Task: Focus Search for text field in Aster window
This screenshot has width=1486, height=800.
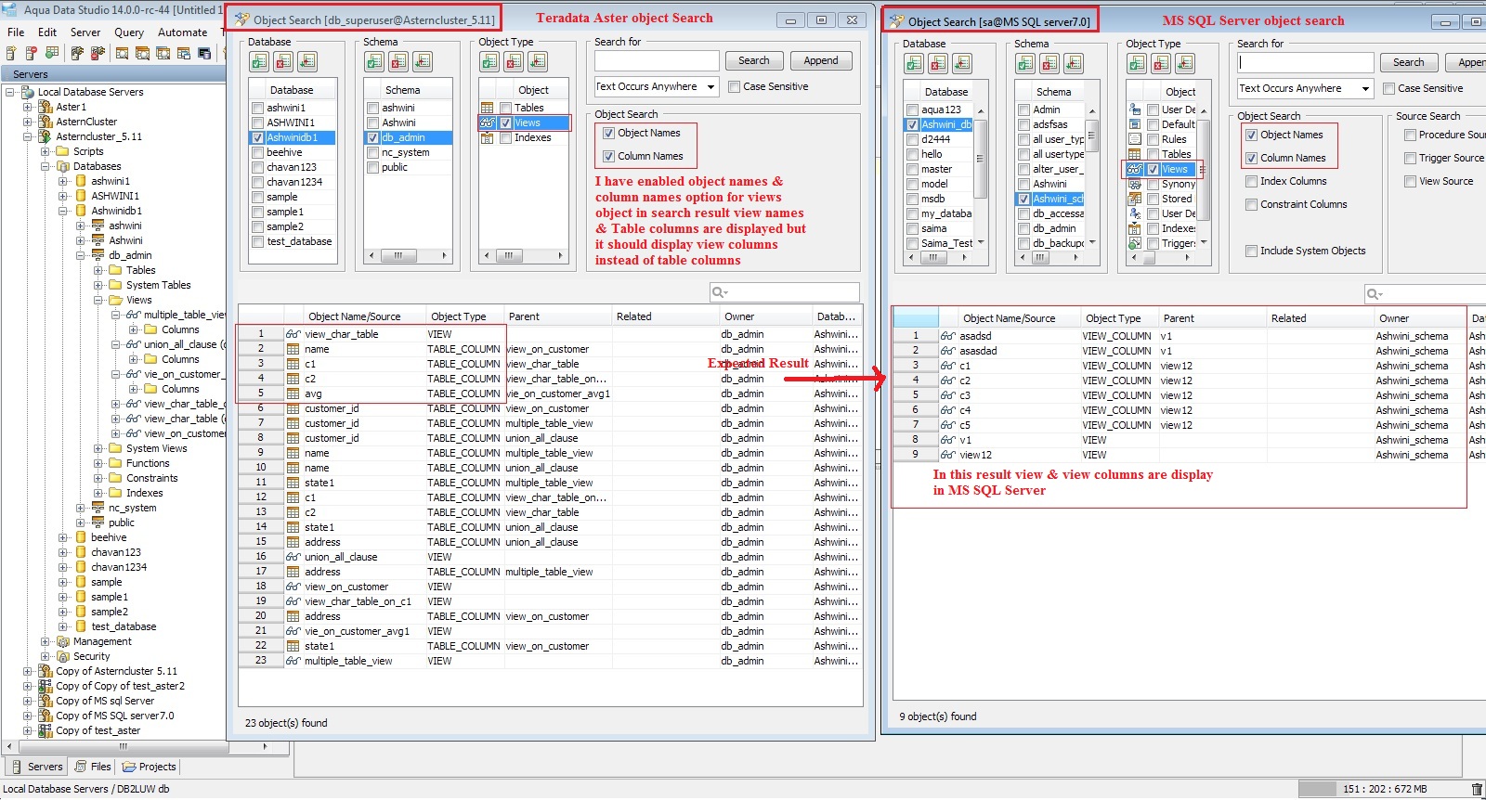Action: (657, 60)
